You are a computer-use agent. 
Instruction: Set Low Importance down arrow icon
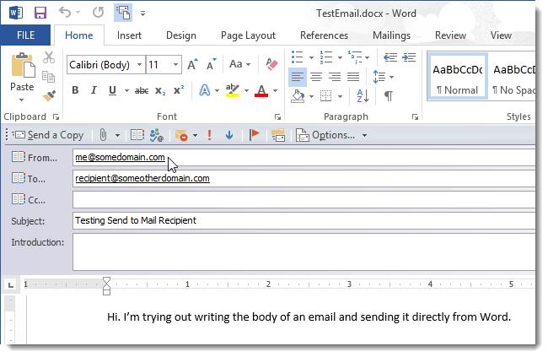[229, 135]
